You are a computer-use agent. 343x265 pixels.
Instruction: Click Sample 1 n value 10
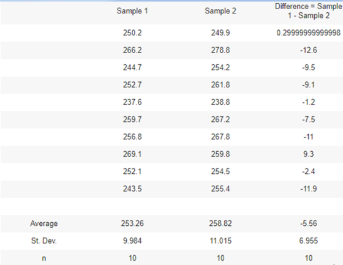tap(132, 258)
